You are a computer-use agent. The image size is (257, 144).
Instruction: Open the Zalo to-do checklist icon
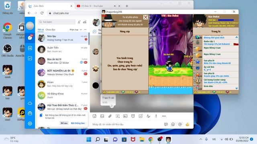[x=30, y=58]
